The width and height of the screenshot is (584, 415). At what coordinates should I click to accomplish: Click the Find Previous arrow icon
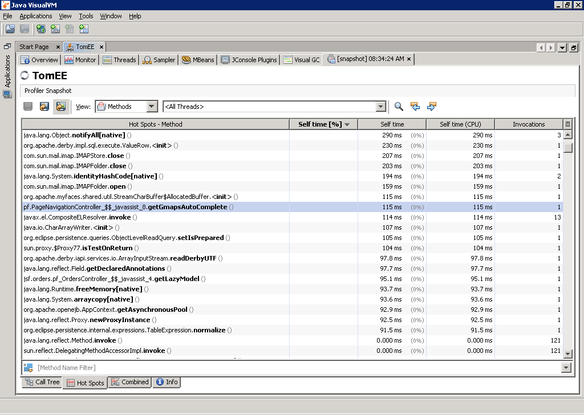tap(415, 107)
